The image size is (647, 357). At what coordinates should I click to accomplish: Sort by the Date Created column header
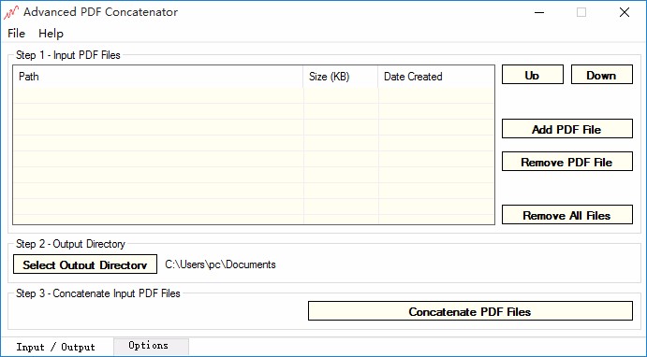pyautogui.click(x=436, y=77)
